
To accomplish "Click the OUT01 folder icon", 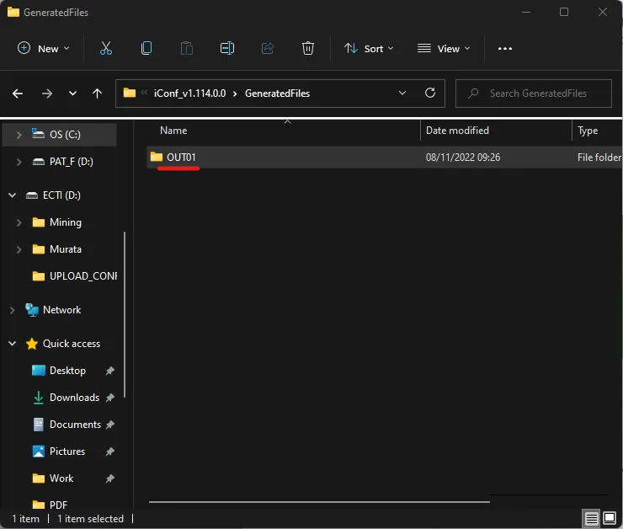I will coord(157,157).
